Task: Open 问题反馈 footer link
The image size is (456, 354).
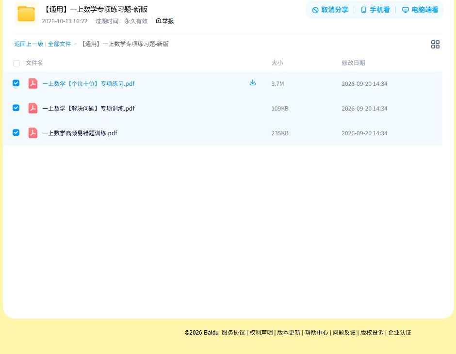Action: [344, 333]
